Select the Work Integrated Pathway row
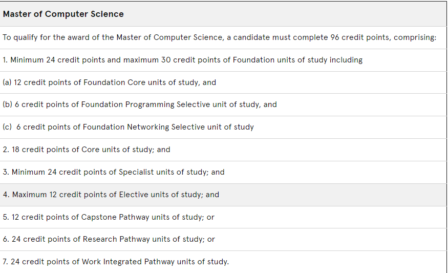 click(223, 262)
